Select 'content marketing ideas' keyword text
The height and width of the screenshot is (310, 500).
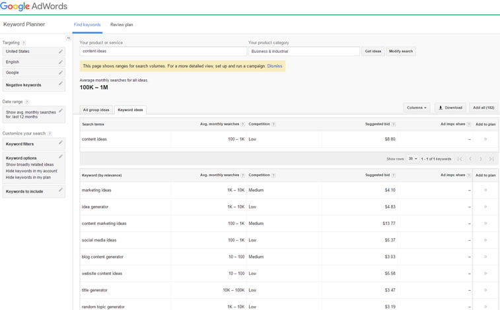tap(104, 224)
